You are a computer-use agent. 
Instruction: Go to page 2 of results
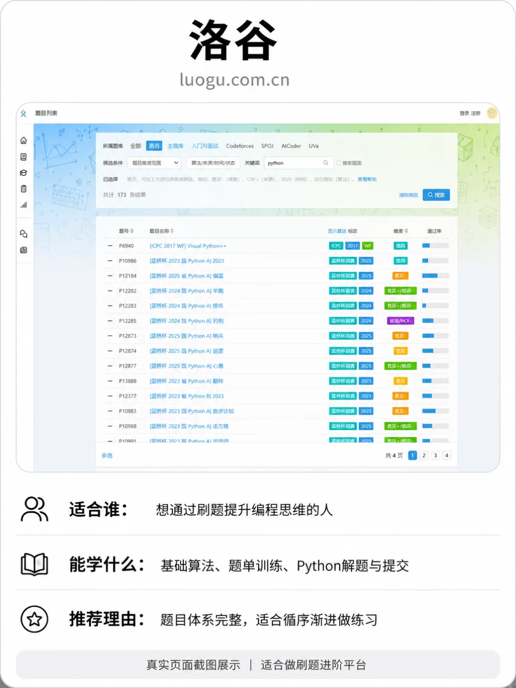424,456
